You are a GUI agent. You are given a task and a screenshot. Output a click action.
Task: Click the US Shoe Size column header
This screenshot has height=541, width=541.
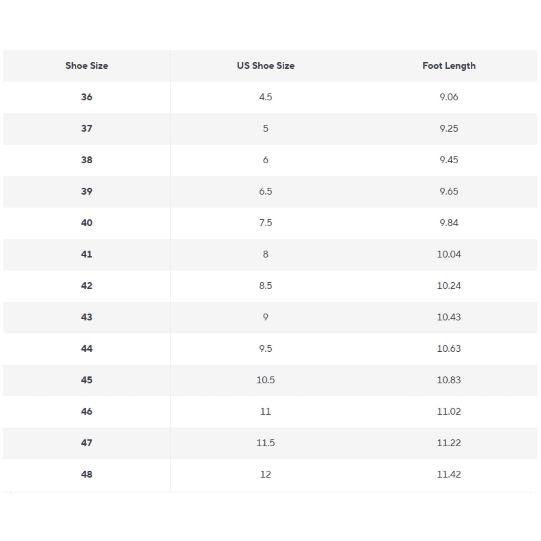[x=265, y=66]
